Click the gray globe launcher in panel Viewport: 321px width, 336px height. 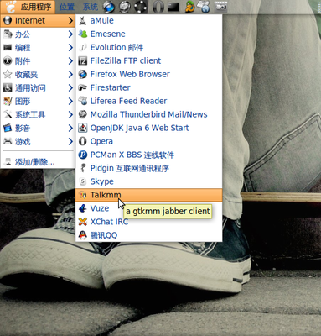[125, 7]
